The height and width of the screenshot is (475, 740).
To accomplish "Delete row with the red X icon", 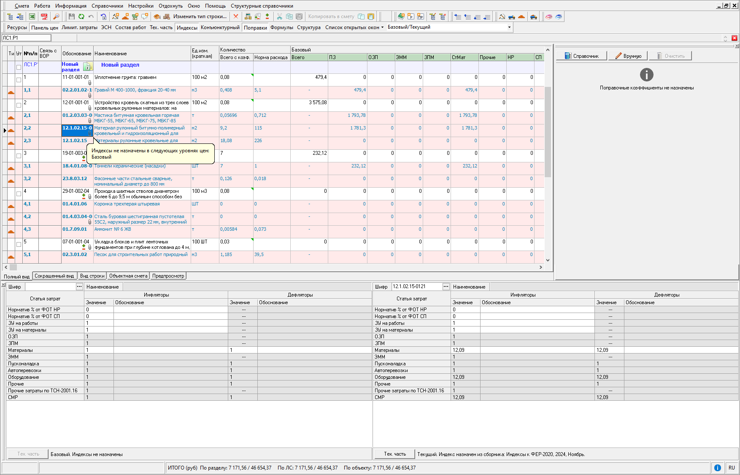I will pyautogui.click(x=236, y=16).
